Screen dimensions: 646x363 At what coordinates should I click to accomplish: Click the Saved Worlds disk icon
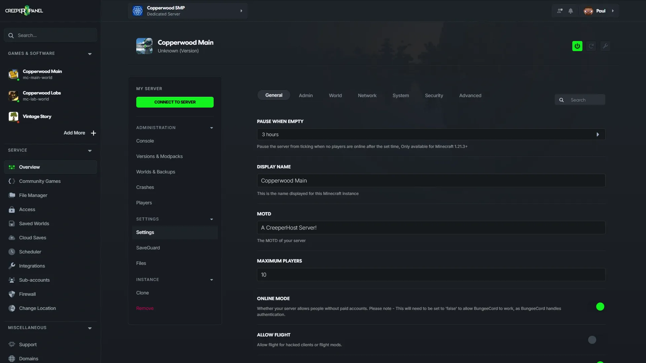12,224
